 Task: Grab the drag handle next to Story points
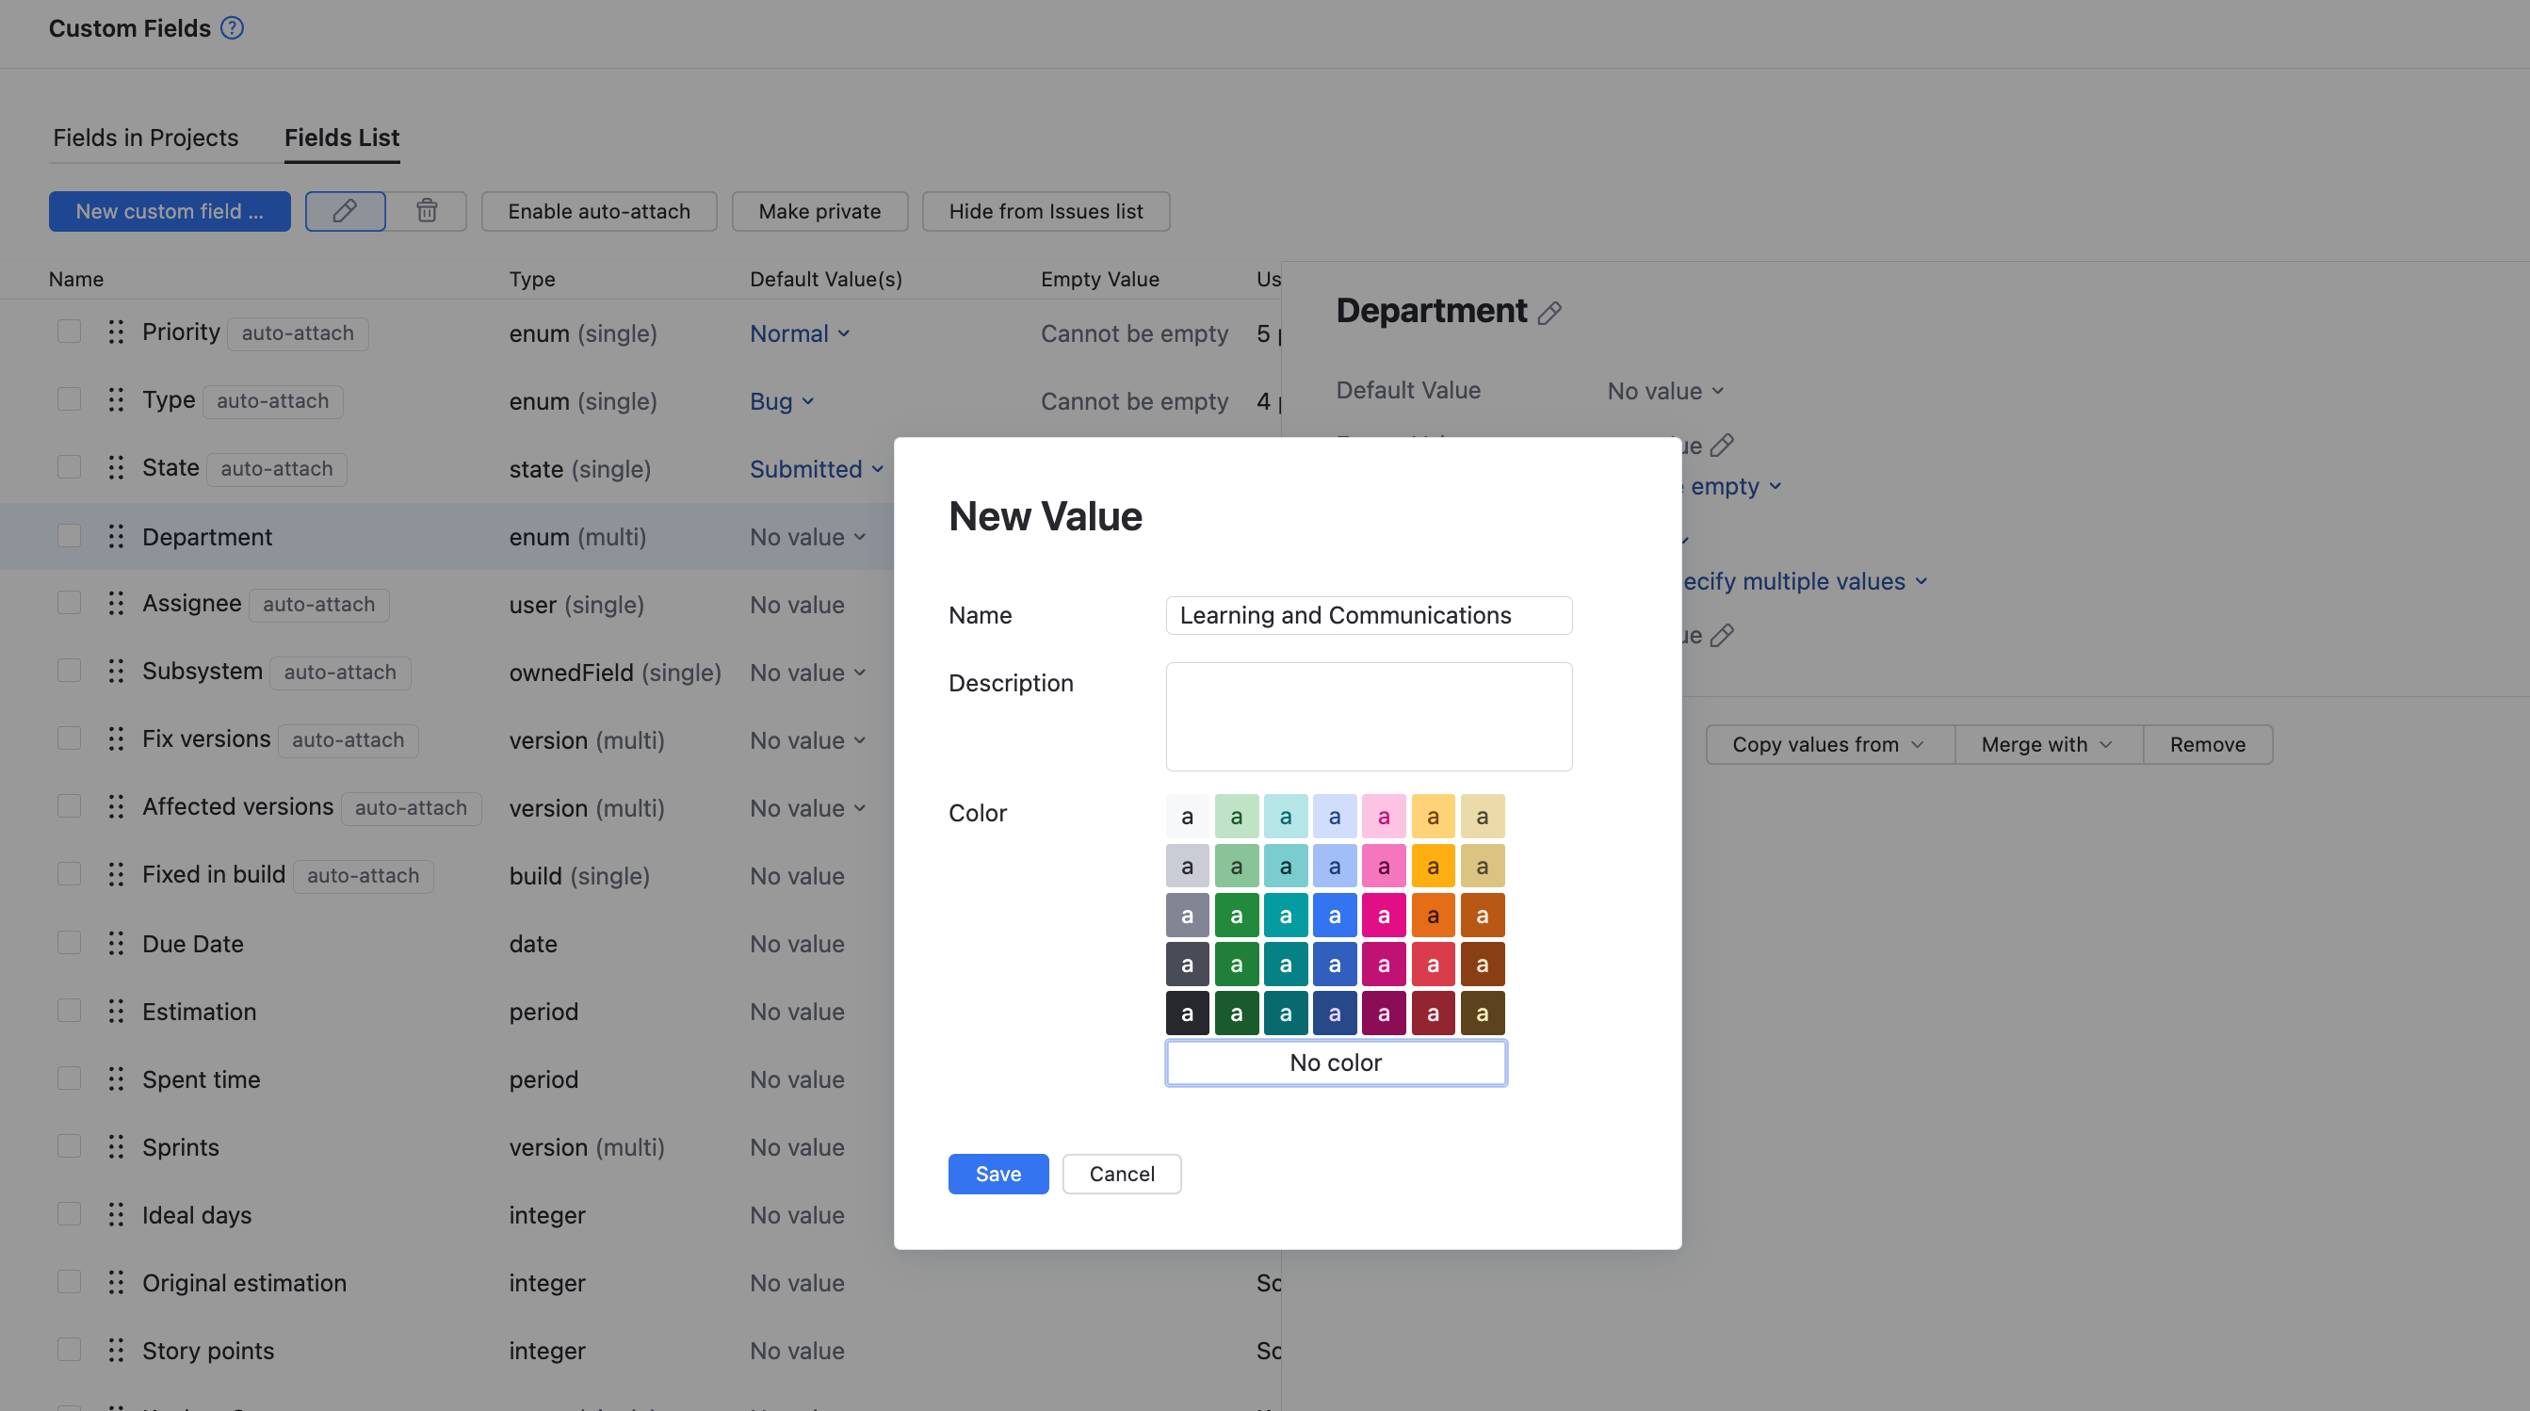pyautogui.click(x=115, y=1350)
